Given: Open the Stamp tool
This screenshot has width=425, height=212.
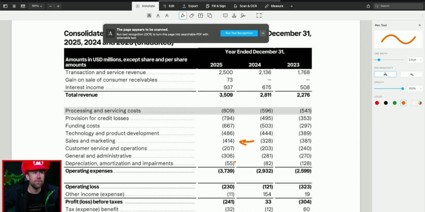Looking at the screenshot, I should (234, 16).
